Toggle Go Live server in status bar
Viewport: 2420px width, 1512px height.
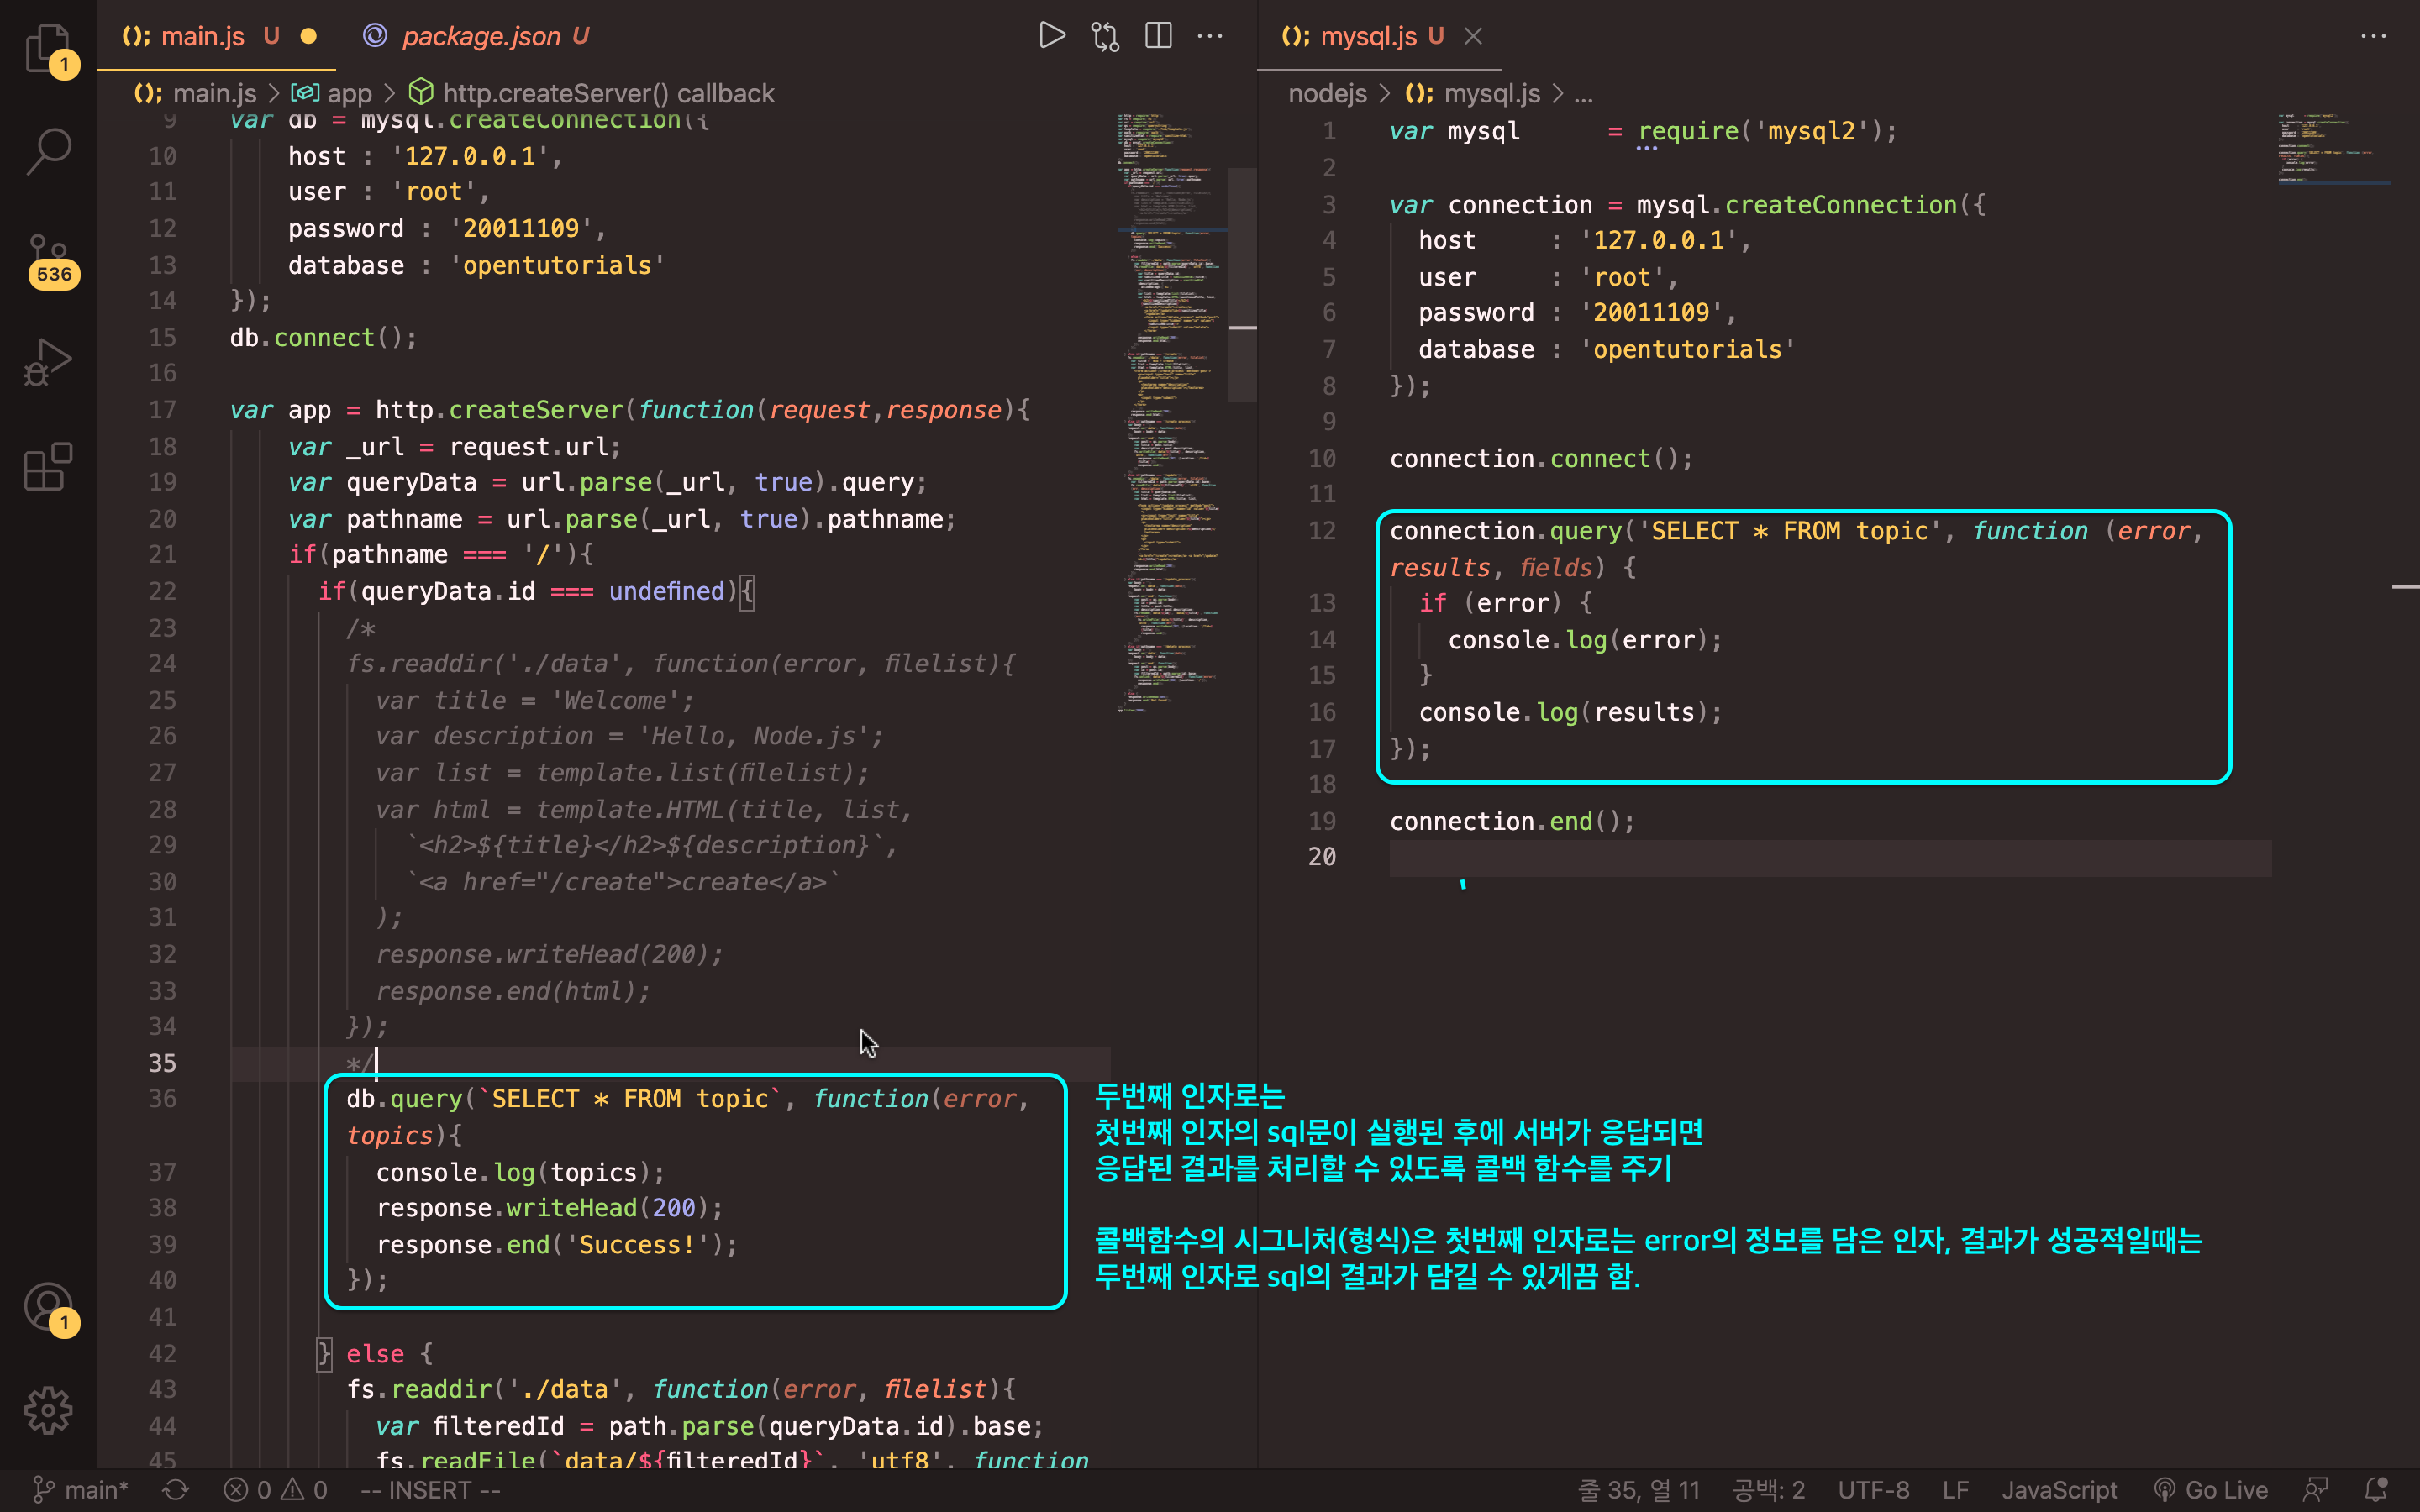point(2211,1490)
